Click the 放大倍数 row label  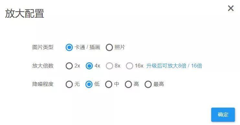click(x=43, y=66)
